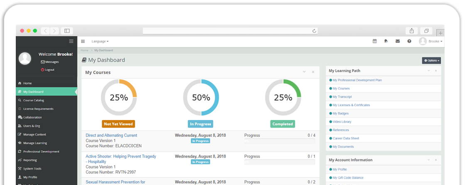Click progress bar for Active Shooter course
Viewport: 467px width, 185px height.
point(280,163)
